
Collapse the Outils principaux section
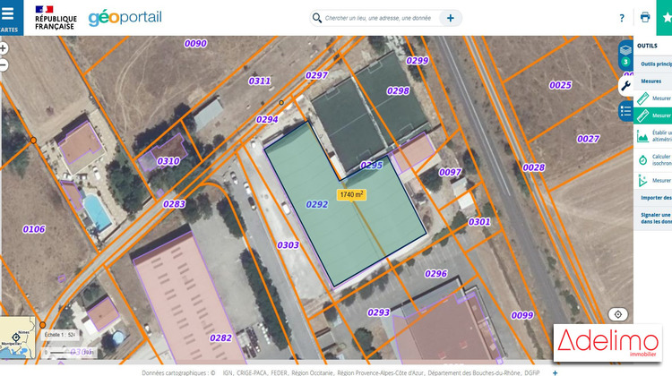click(x=653, y=64)
